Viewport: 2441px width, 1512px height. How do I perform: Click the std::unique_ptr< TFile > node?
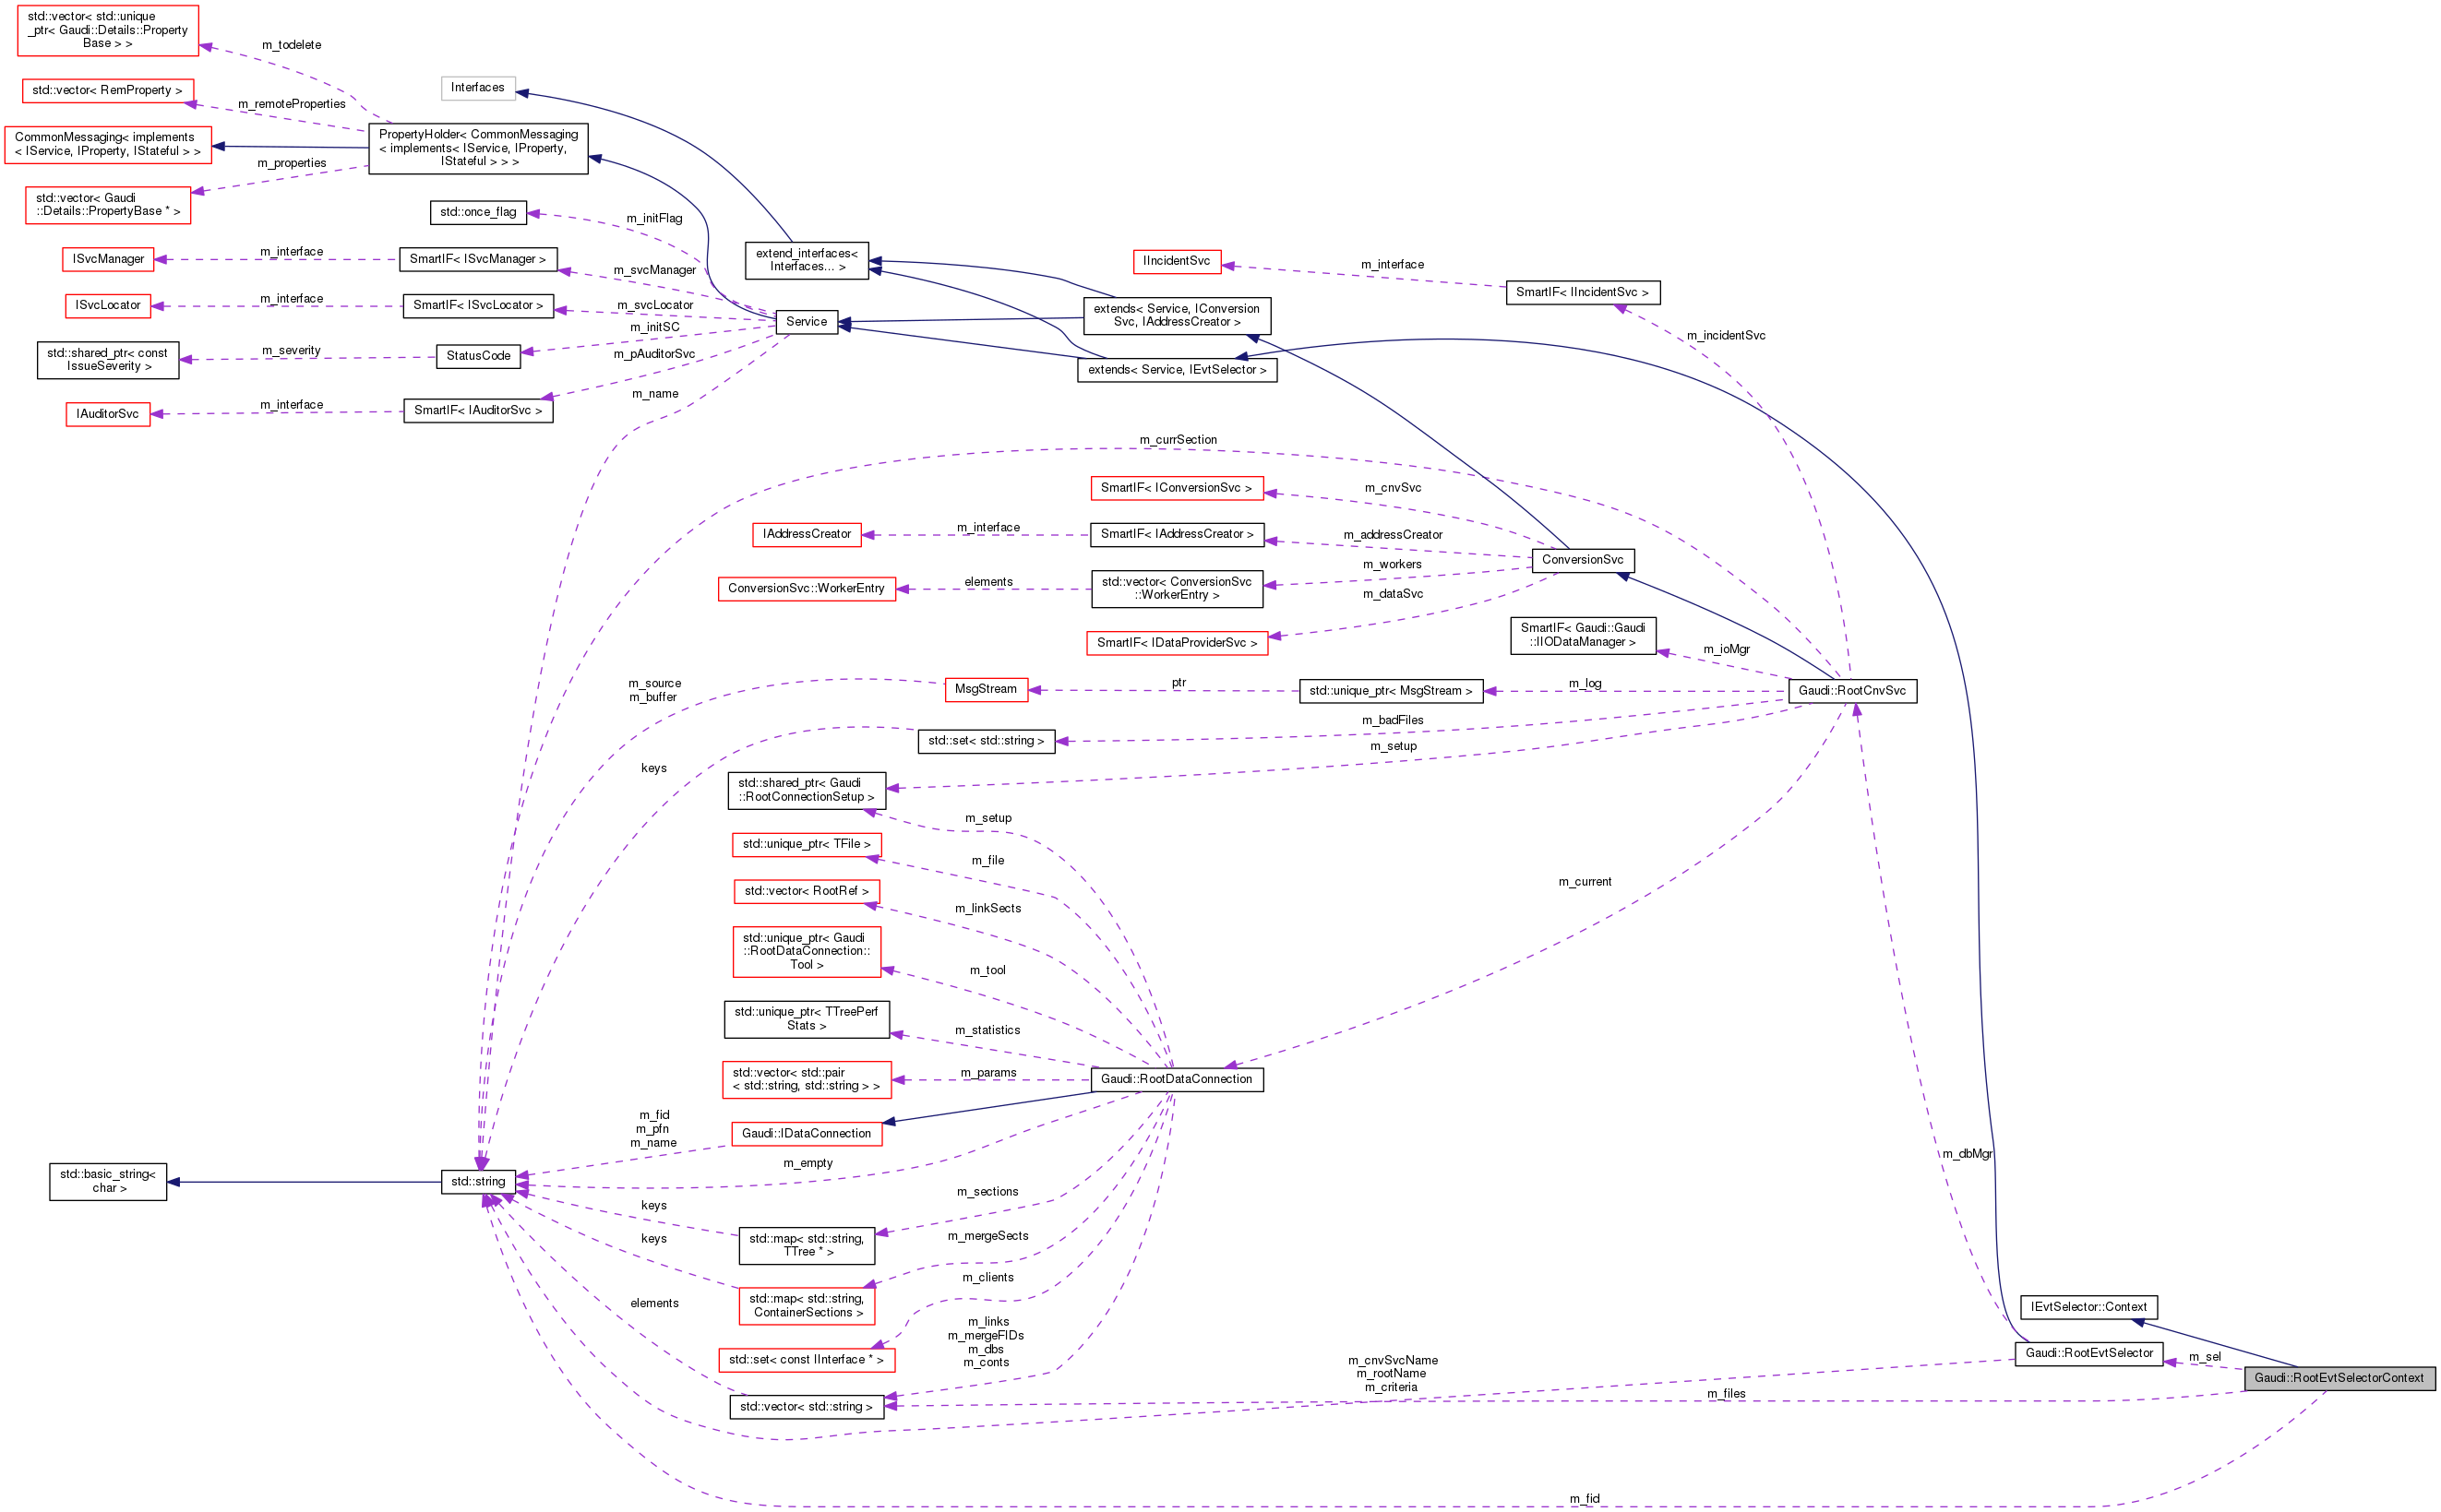[x=807, y=845]
